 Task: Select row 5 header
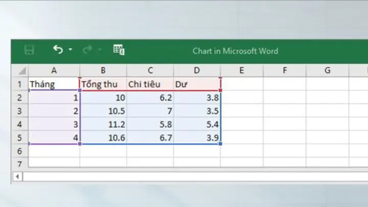pyautogui.click(x=20, y=137)
